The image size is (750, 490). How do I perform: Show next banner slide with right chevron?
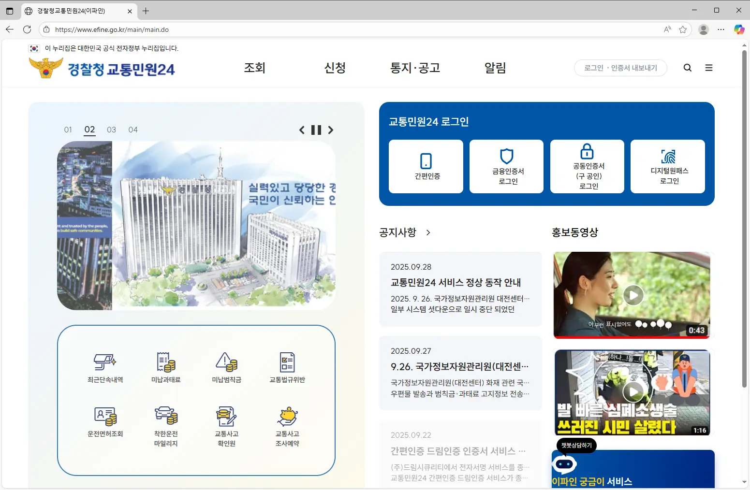click(331, 130)
